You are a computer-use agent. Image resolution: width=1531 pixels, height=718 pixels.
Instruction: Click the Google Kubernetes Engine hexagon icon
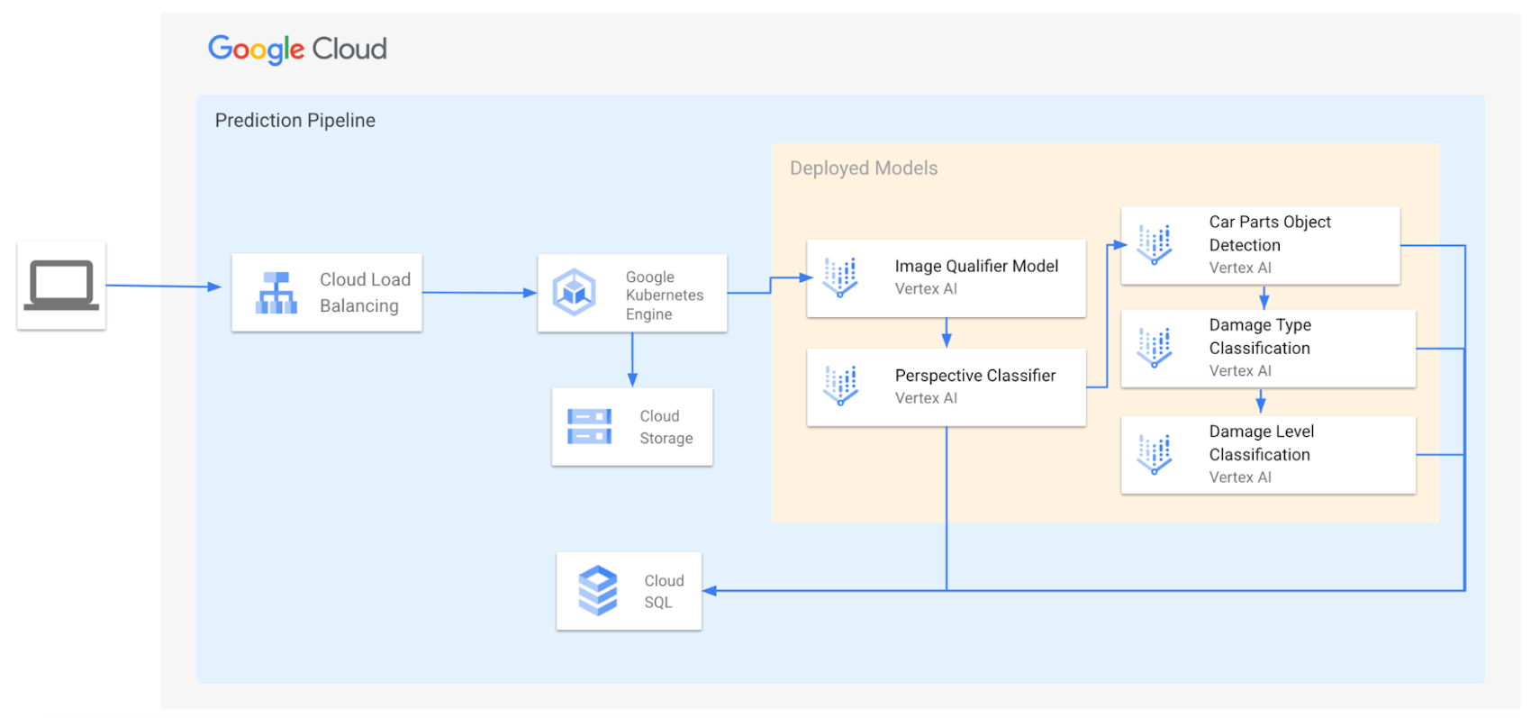(x=574, y=293)
